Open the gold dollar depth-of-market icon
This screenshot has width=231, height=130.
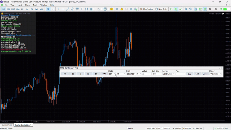point(111,9)
